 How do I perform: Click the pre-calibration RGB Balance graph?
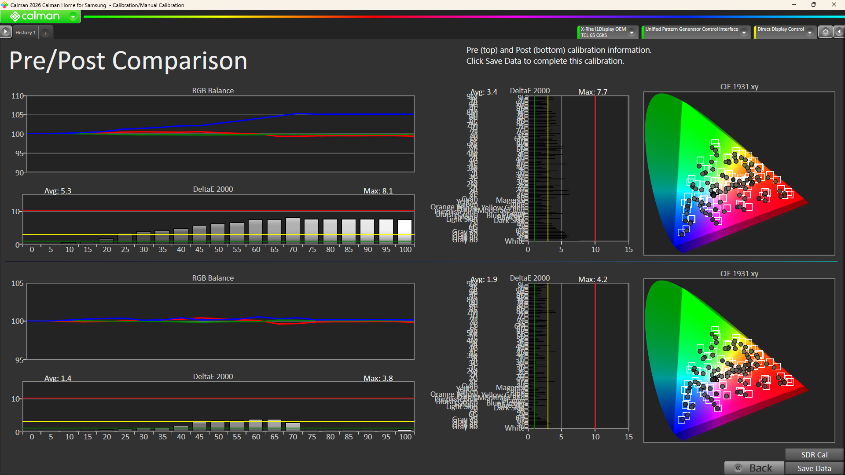click(x=220, y=134)
